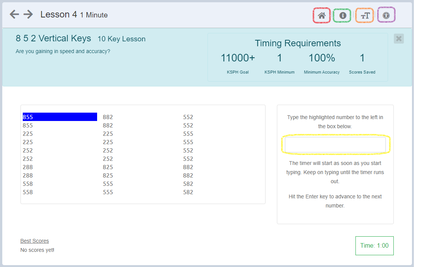Open accessibility options via purple icon
The width and height of the screenshot is (437, 267).
pyautogui.click(x=386, y=15)
